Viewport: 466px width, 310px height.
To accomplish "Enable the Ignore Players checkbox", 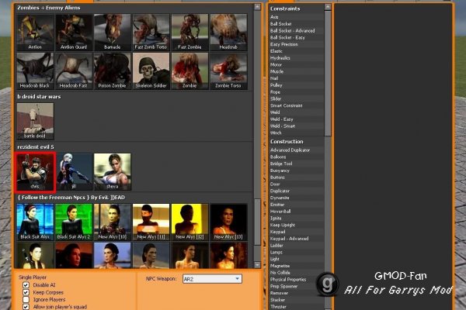I will [26, 300].
